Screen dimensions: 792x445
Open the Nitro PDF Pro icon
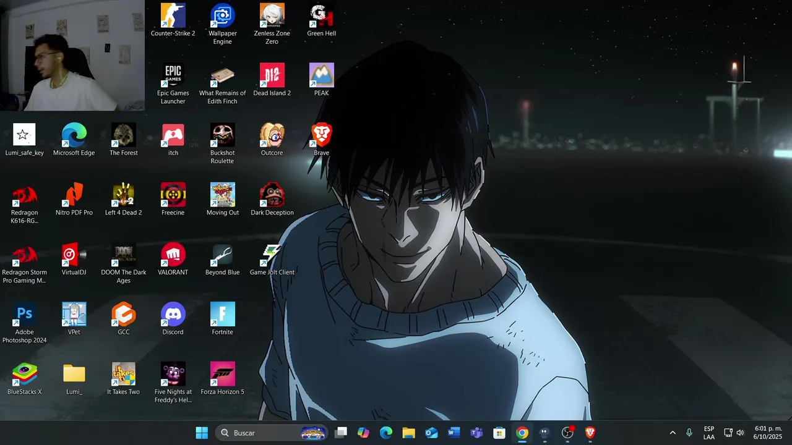74,200
